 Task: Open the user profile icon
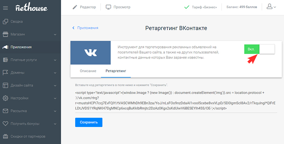[269, 7]
